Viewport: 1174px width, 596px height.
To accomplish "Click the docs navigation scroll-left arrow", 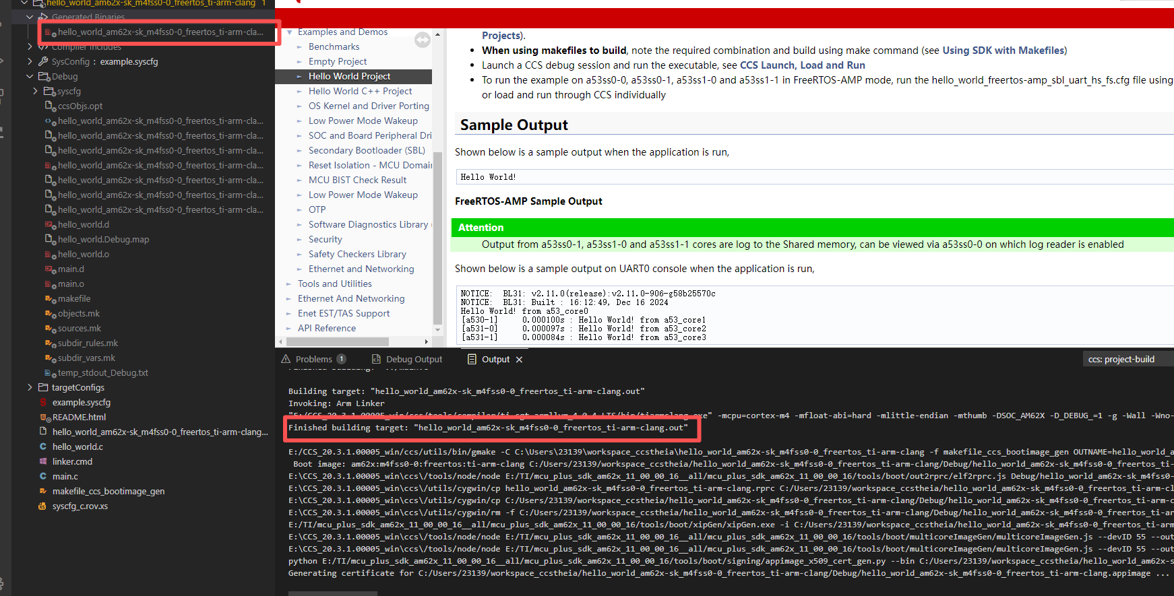I will click(x=280, y=341).
